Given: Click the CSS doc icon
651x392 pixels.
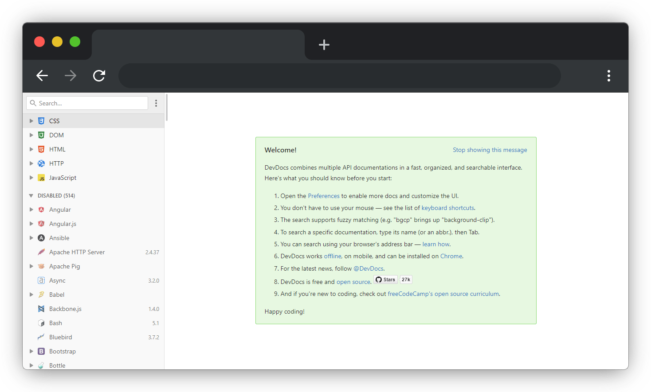Looking at the screenshot, I should [x=41, y=121].
